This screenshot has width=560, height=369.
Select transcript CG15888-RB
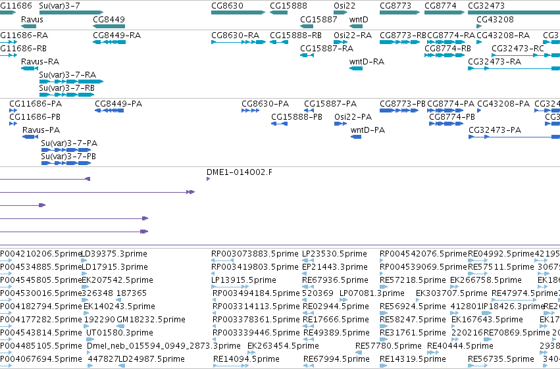(279, 42)
